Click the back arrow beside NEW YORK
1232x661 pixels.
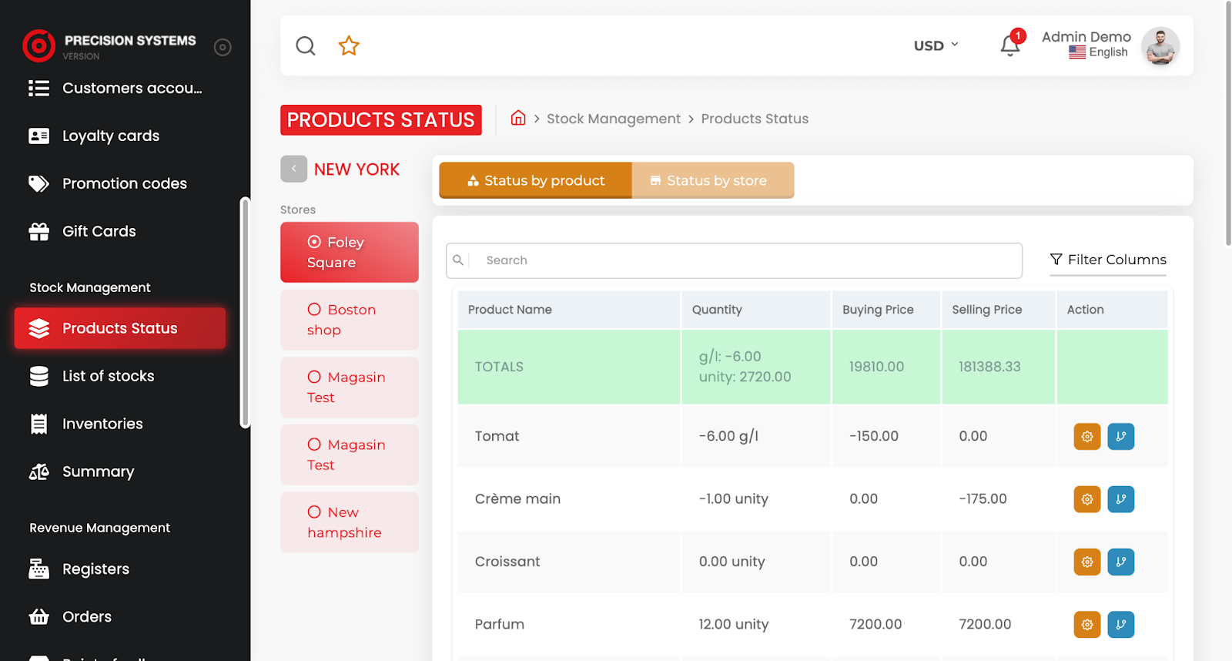(293, 169)
